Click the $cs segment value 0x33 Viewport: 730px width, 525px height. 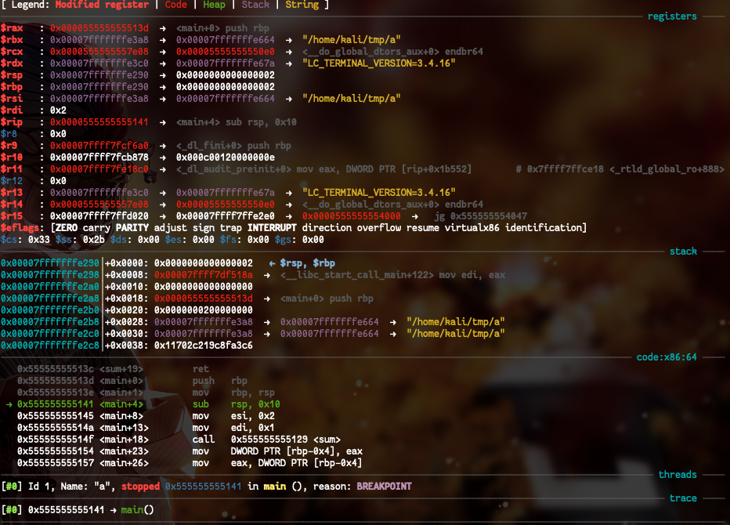click(x=39, y=240)
